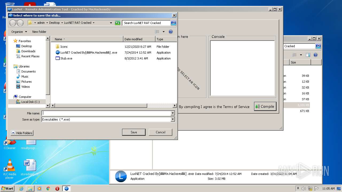The image size is (342, 192).
Task: Click the Back navigation arrow in save dialog
Action: tap(13, 23)
